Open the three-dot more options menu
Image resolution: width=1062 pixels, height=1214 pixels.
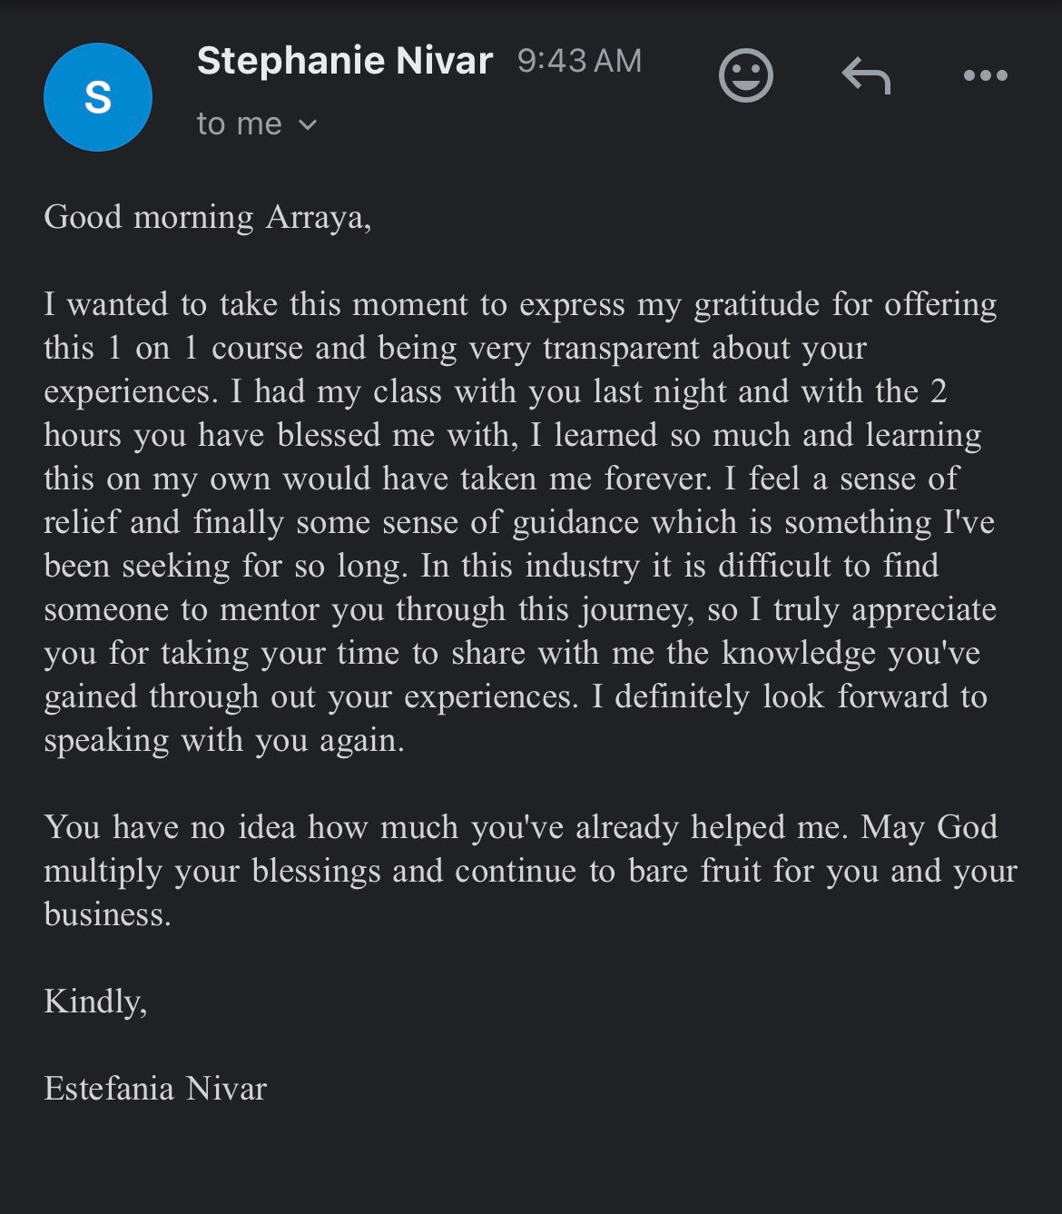(985, 75)
